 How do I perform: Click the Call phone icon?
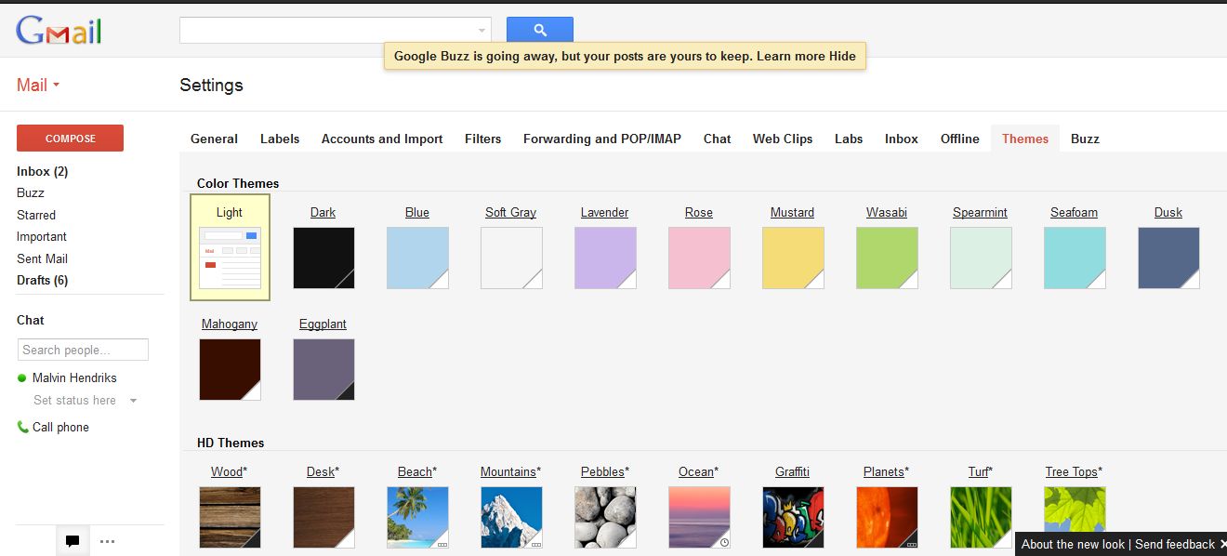pos(23,428)
